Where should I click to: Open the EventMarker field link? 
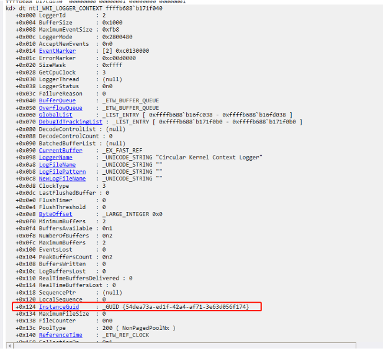[57, 51]
